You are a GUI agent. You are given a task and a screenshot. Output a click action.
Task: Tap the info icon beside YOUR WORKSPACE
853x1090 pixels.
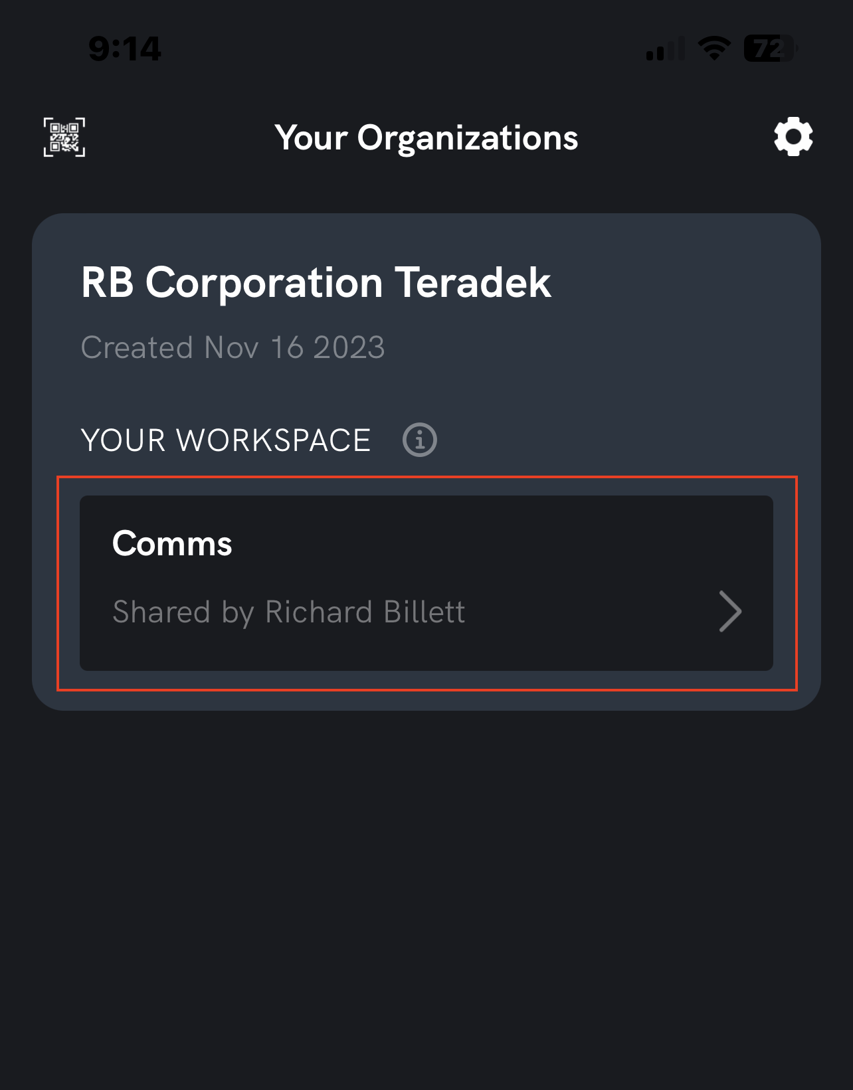419,439
